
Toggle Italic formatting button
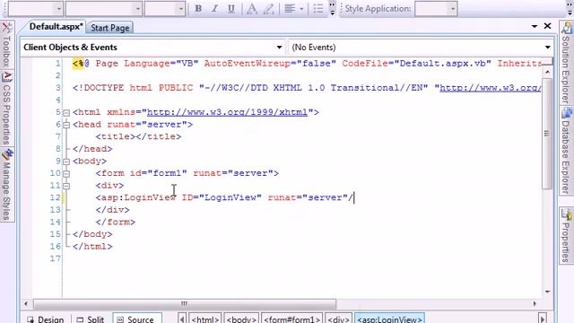(x=214, y=8)
